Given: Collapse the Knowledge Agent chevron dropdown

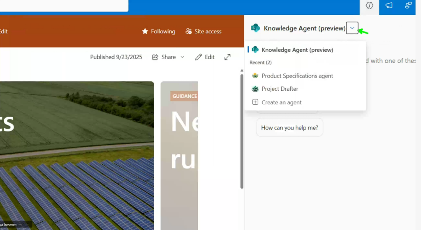Looking at the screenshot, I should tap(352, 28).
